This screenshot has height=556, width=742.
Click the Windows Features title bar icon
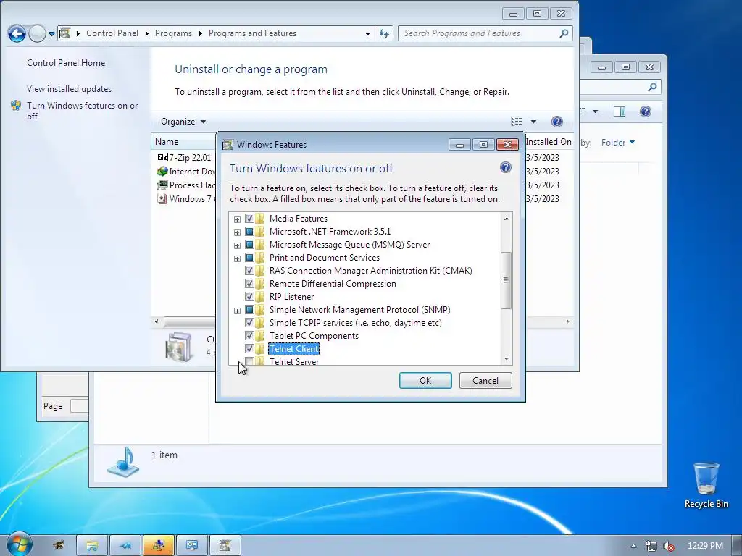click(x=228, y=145)
